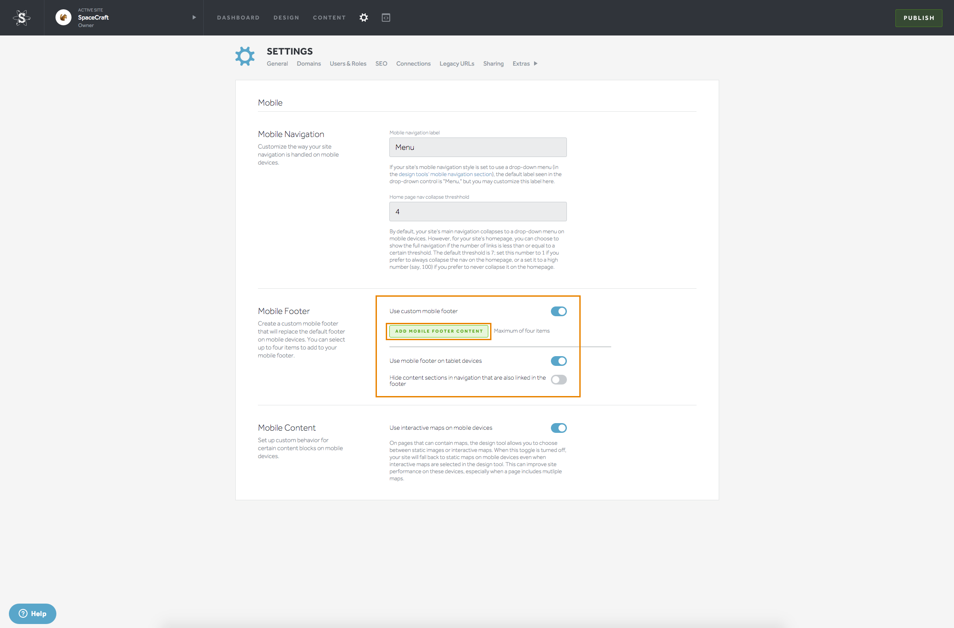Toggle Use custom mobile footer switch
Viewport: 954px width, 628px height.
click(558, 311)
